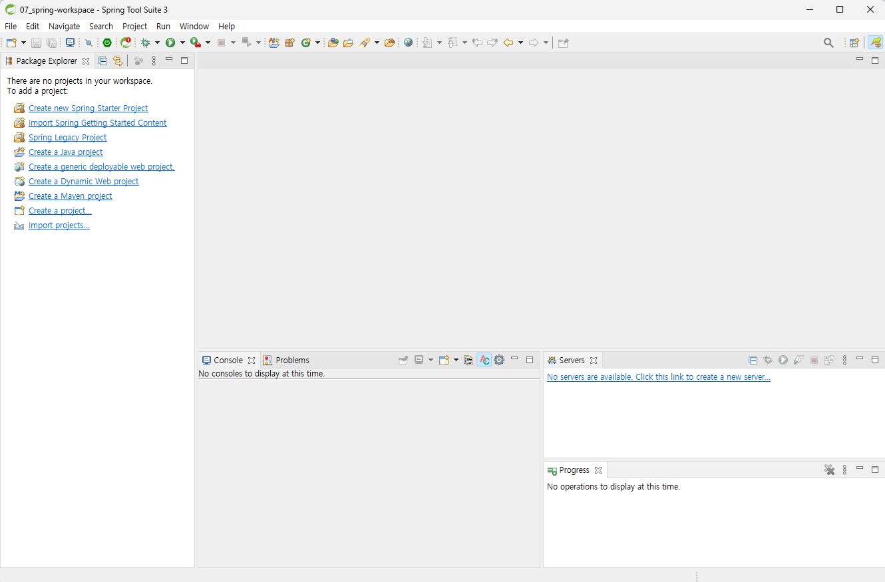Click Collapse All in Package Explorer
This screenshot has width=885, height=582.
coord(102,61)
